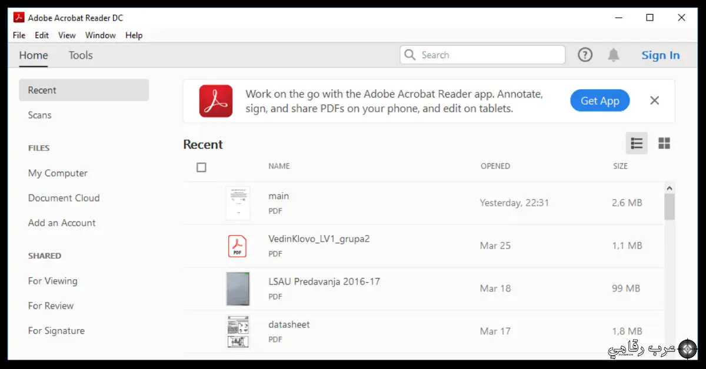The height and width of the screenshot is (369, 706).
Task: Sort files by the OPENED column
Action: pos(495,166)
